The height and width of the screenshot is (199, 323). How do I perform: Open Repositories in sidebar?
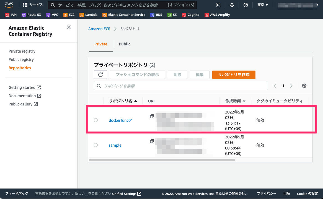(x=20, y=68)
